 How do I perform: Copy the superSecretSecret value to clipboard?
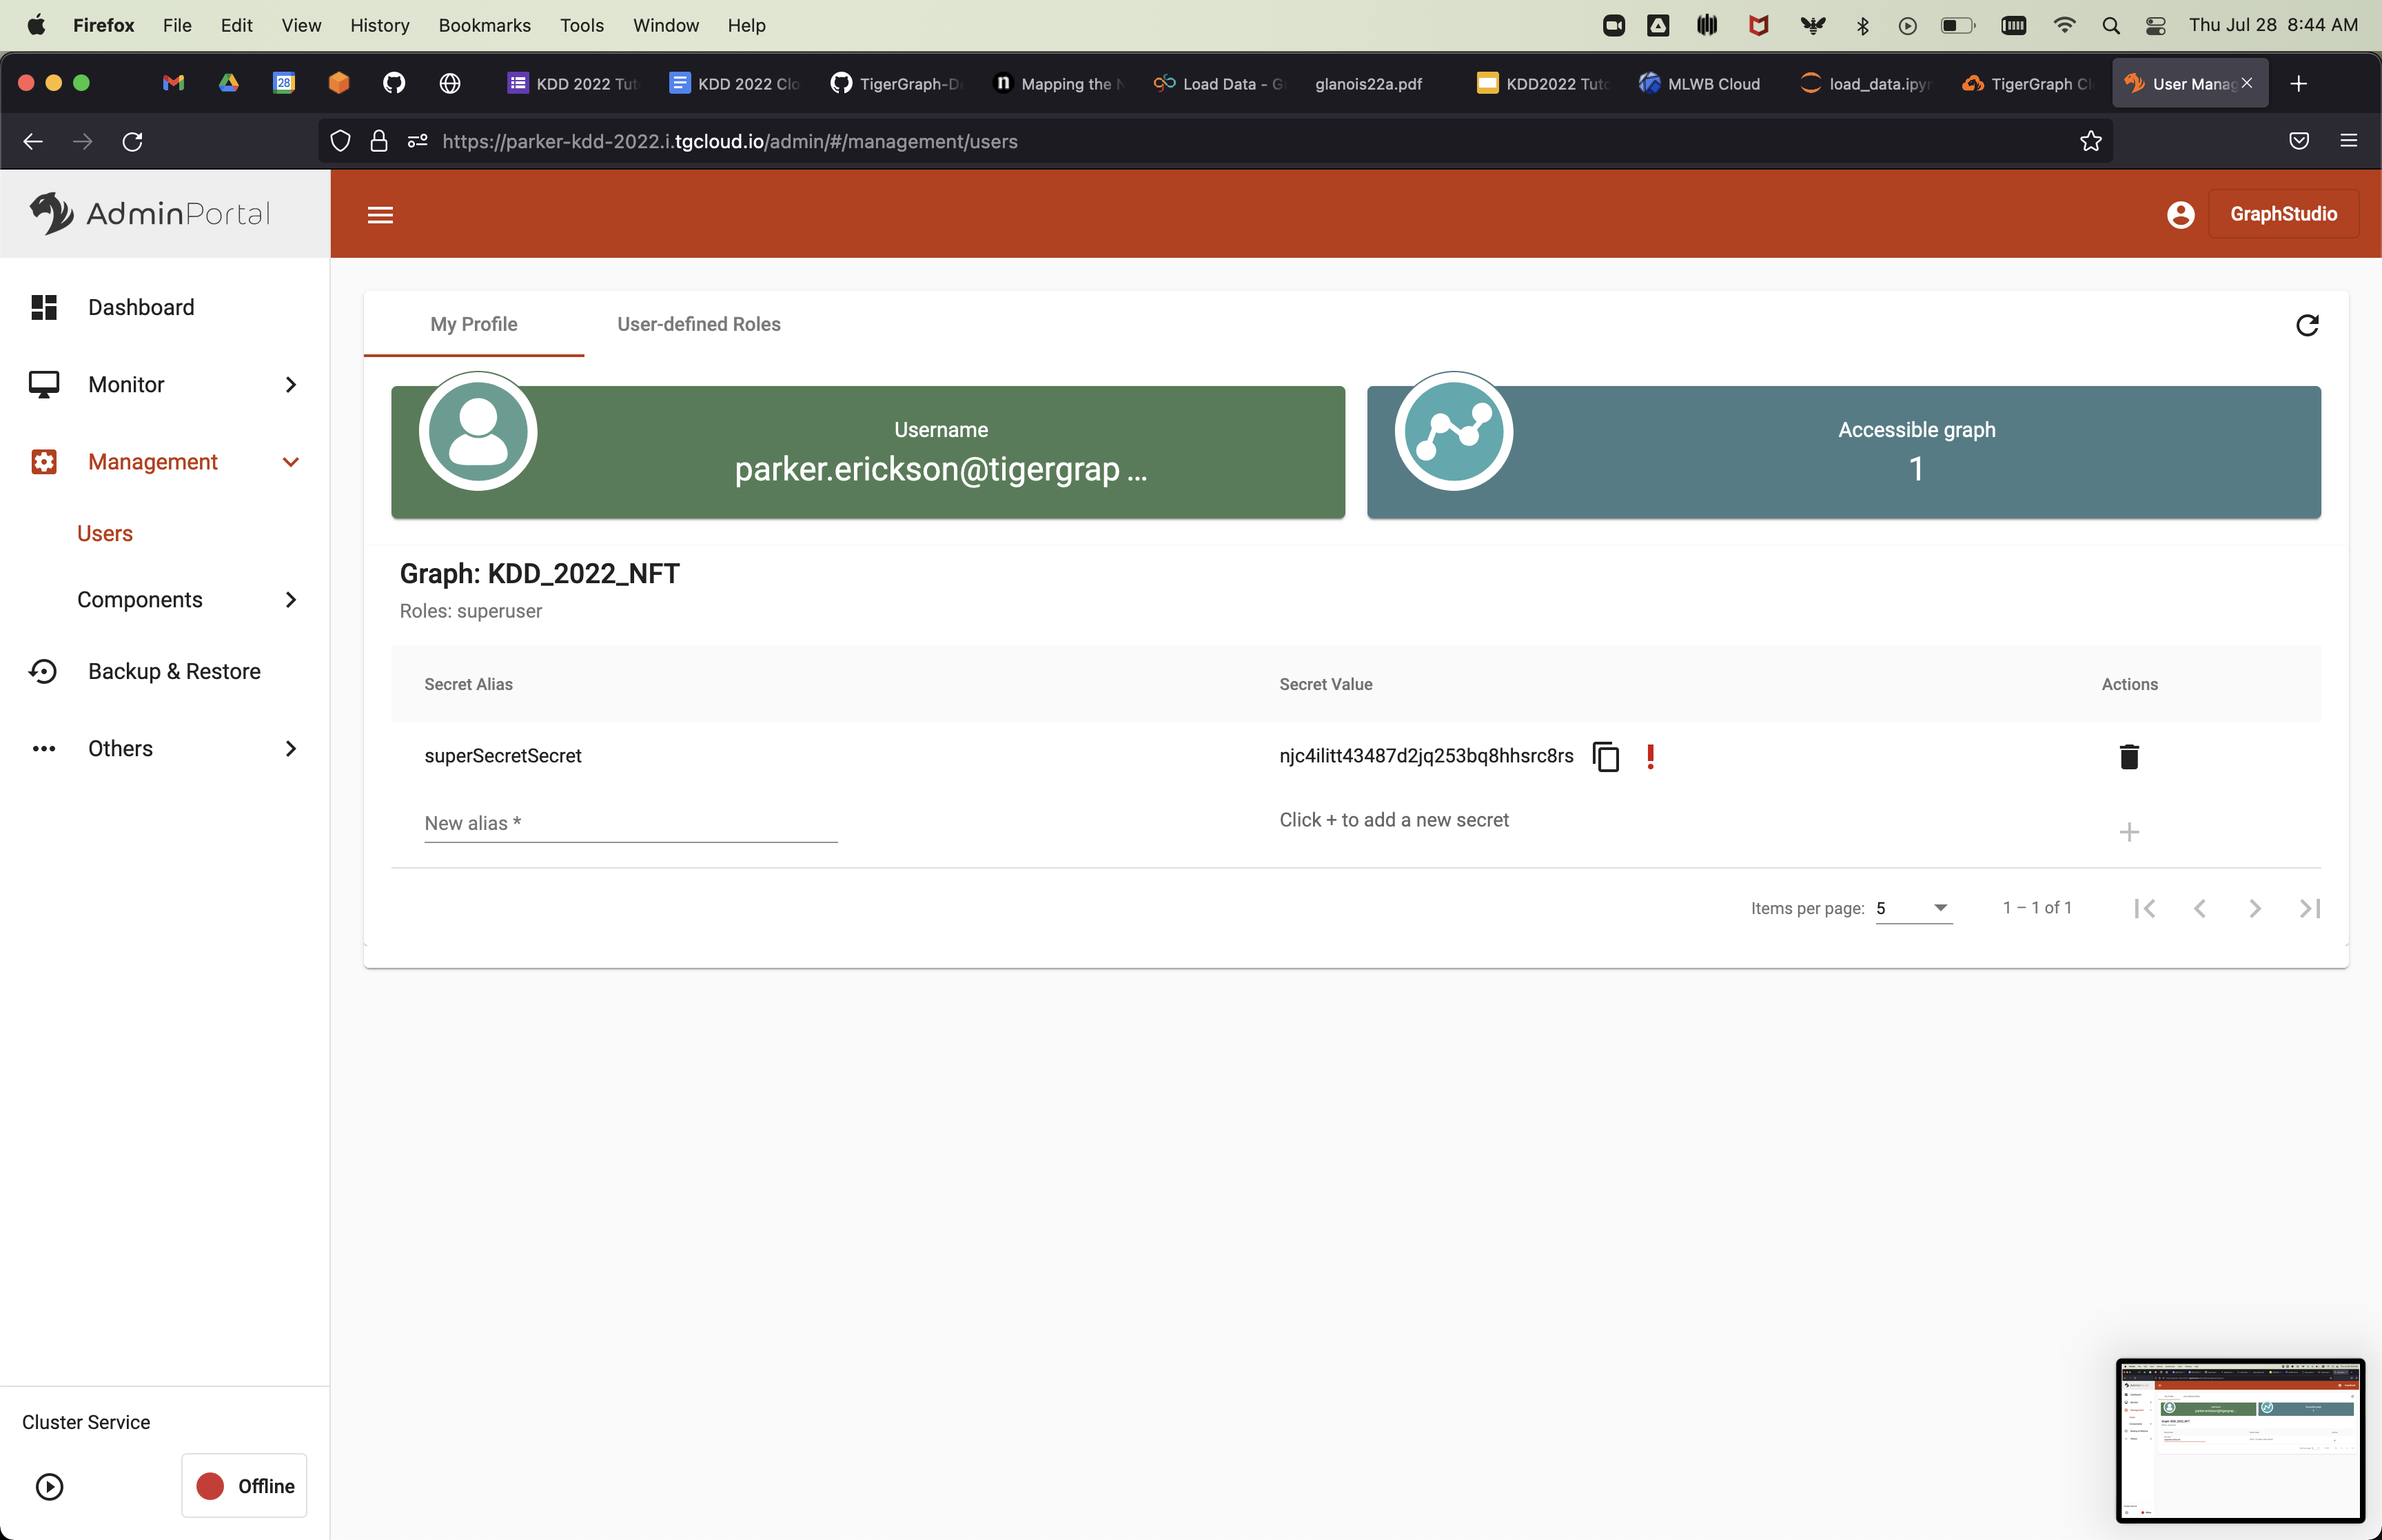coord(1605,757)
